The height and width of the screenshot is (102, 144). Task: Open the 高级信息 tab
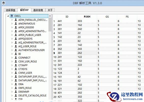click(38, 10)
